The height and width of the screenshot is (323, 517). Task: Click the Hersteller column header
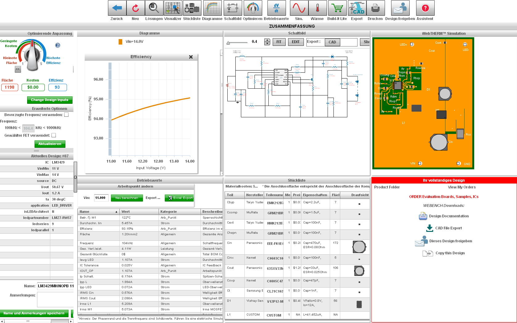click(x=254, y=195)
